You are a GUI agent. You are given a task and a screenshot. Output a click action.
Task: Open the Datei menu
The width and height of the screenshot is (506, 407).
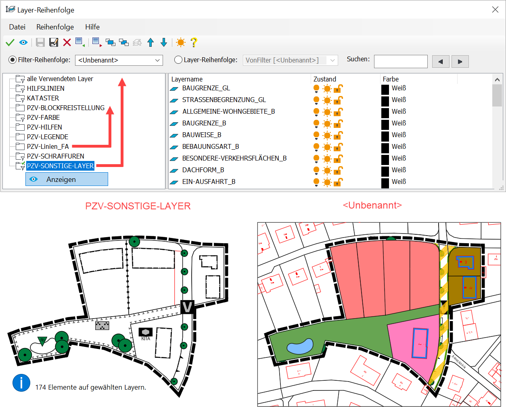[17, 27]
